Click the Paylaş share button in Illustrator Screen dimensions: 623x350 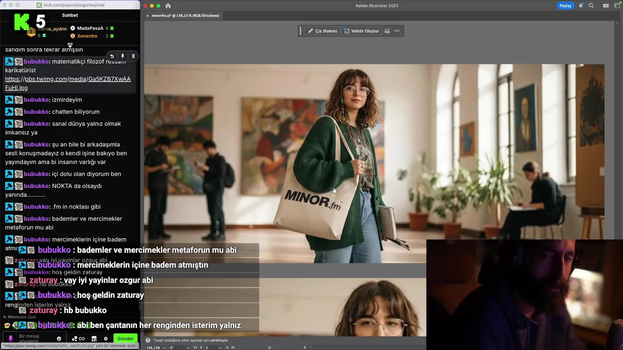click(x=565, y=6)
